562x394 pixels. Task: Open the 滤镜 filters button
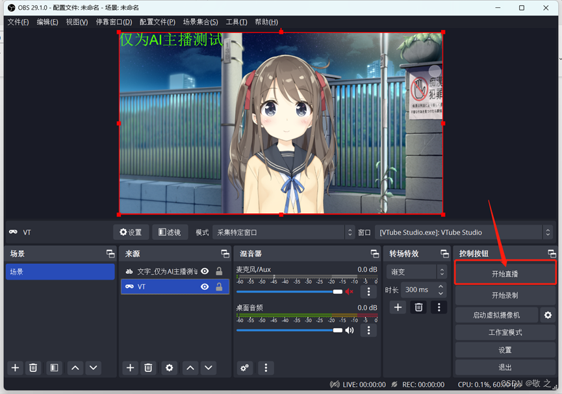[170, 232]
